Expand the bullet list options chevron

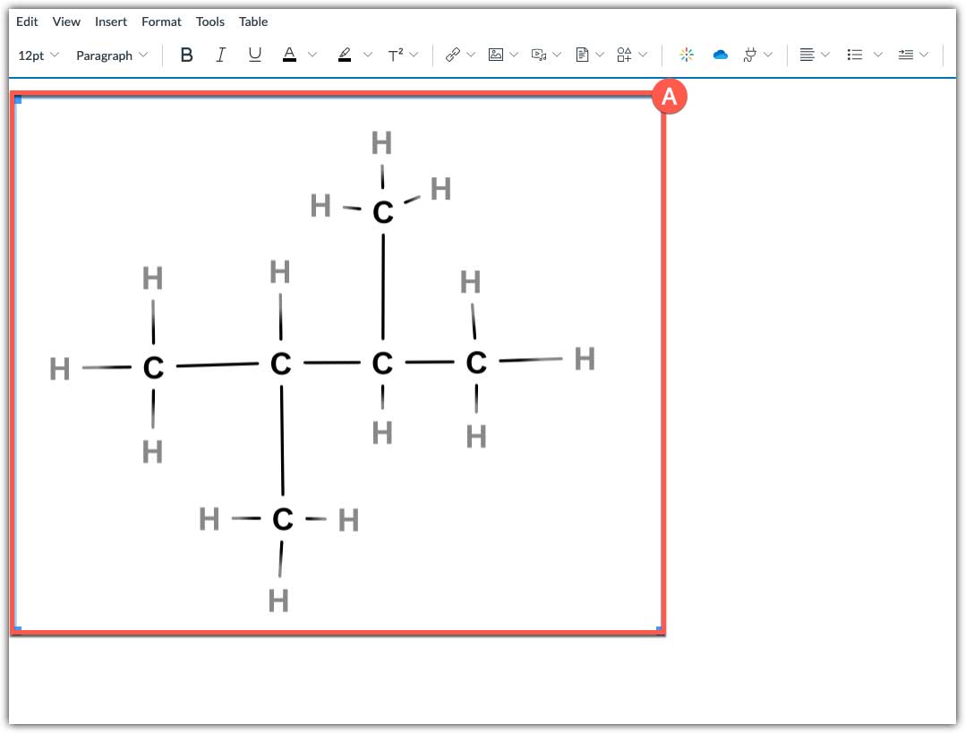click(878, 55)
